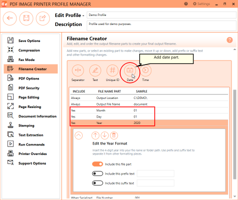Select the Month file name part row
Image resolution: width=238 pixels, height=200 pixels.
coord(149,110)
